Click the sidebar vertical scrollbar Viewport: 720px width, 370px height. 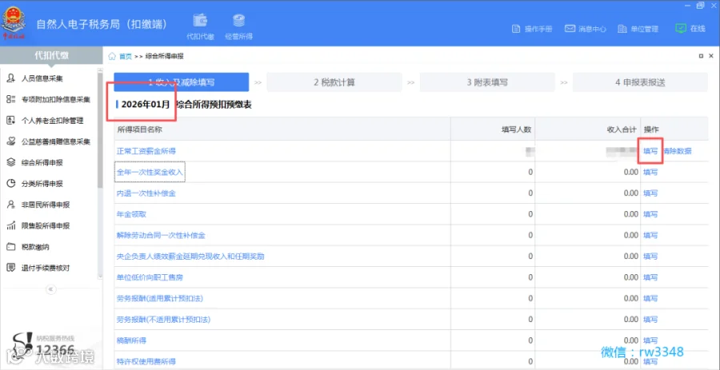click(x=100, y=131)
